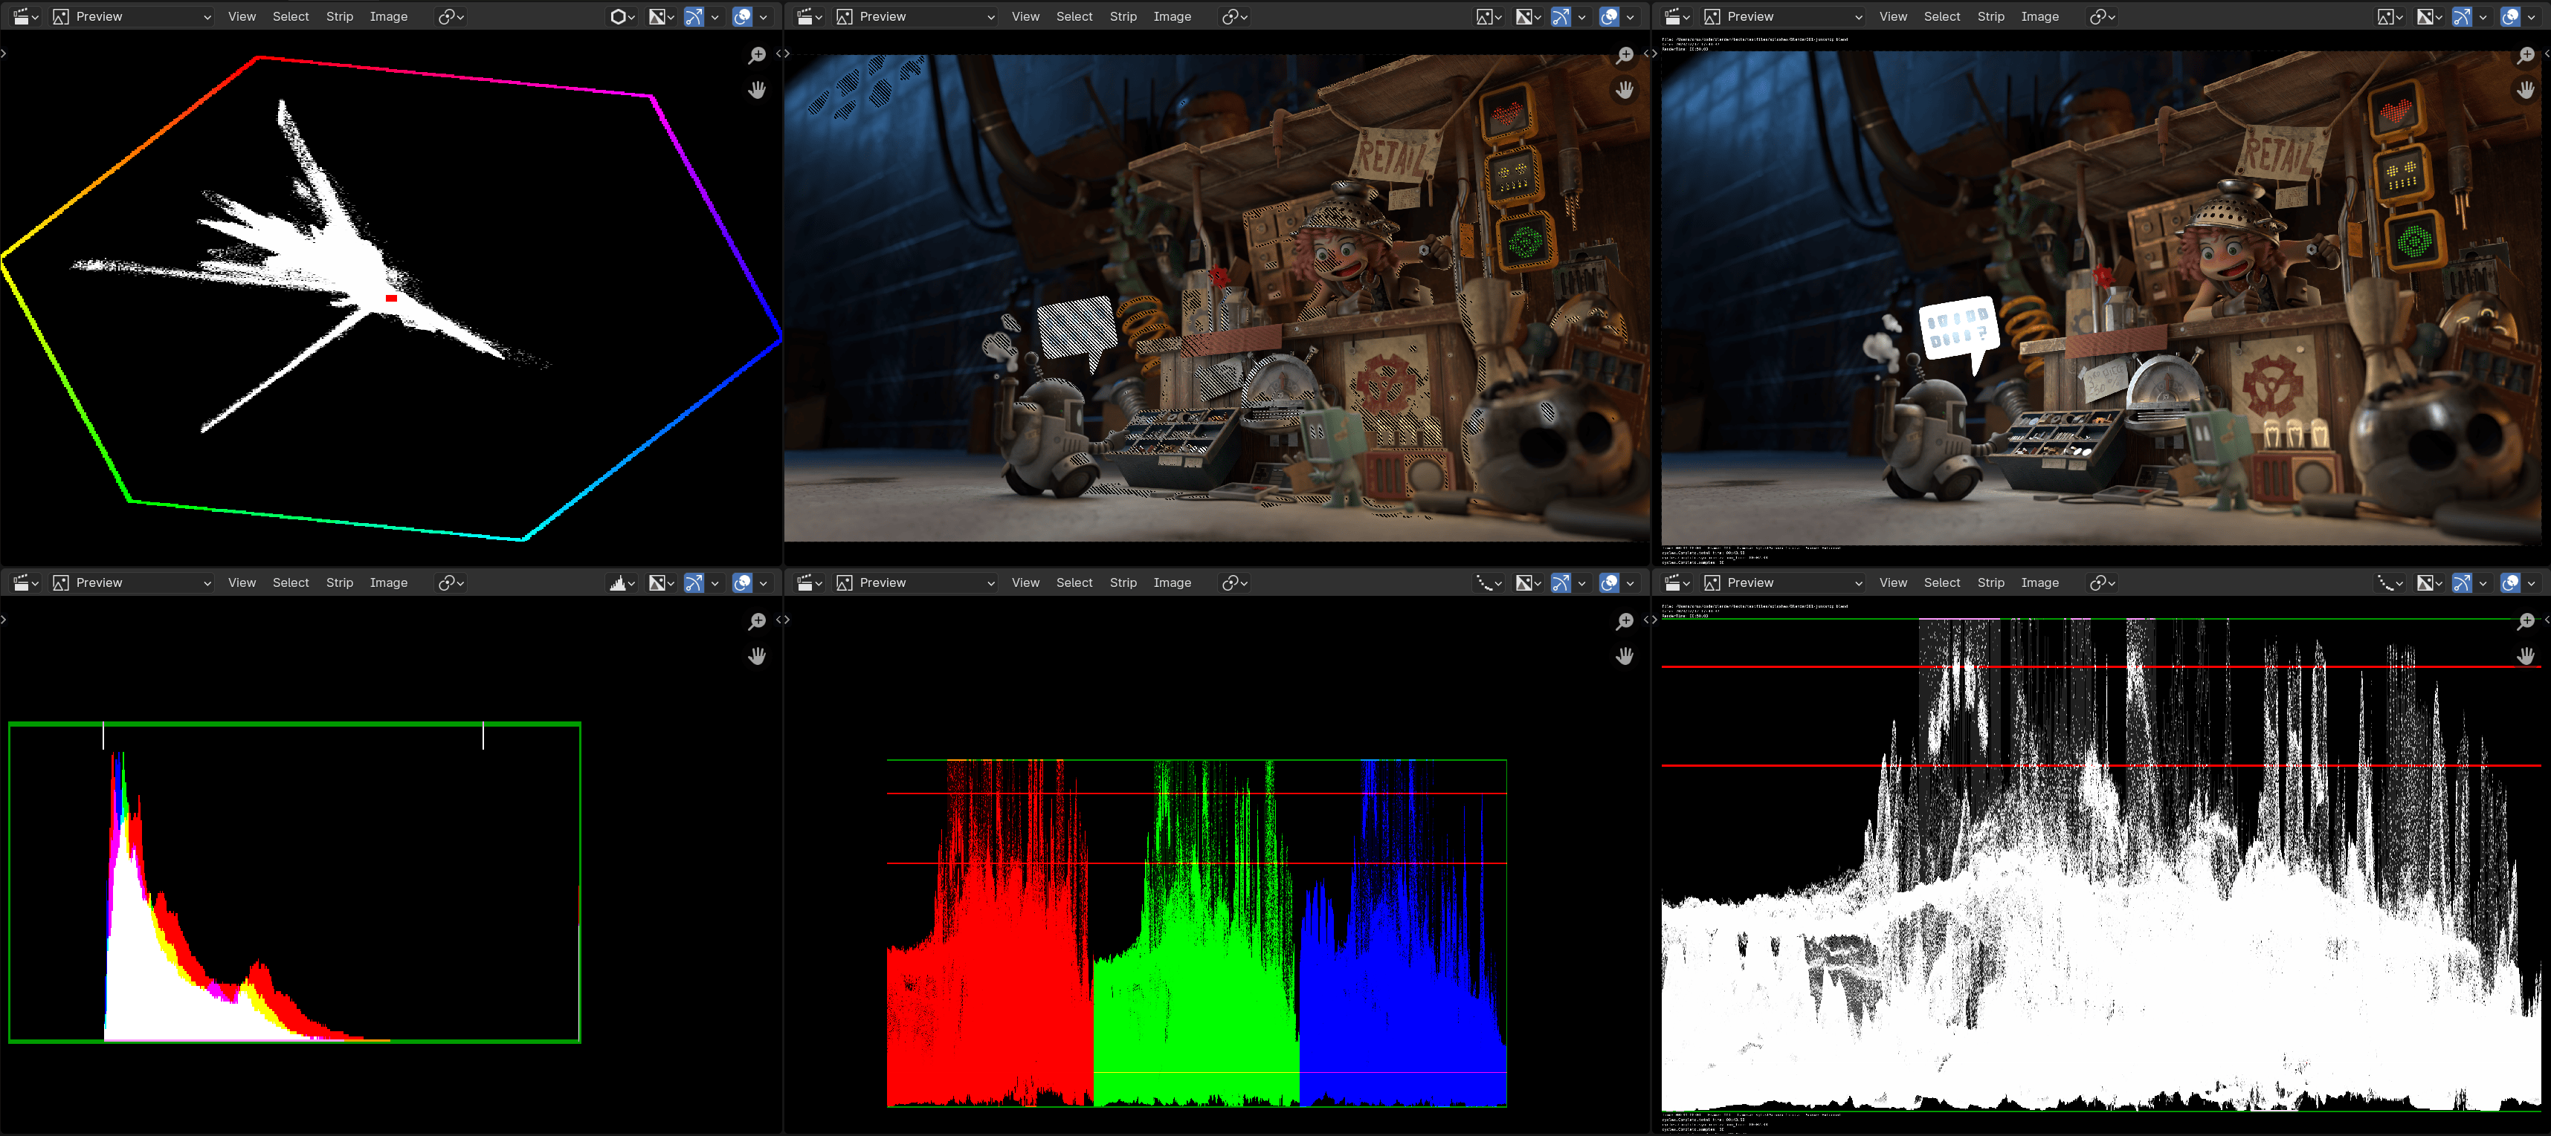This screenshot has width=2551, height=1136.
Task: Open the Image menu in the top-middle preview
Action: 1172,17
